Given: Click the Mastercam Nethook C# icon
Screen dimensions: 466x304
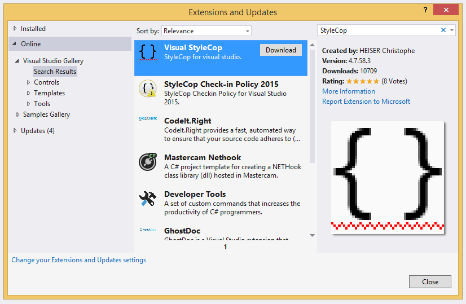Looking at the screenshot, I should 148,162.
